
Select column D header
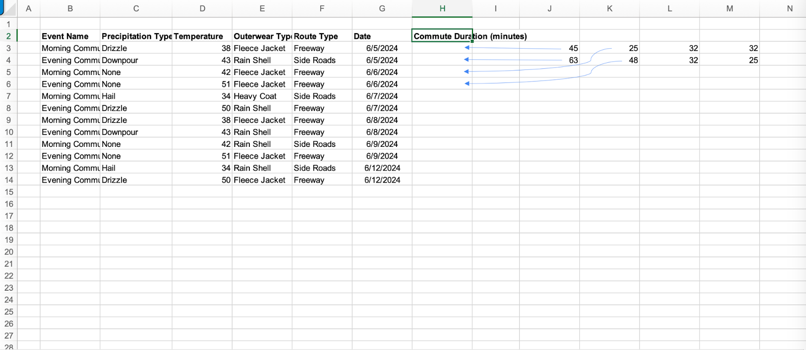[202, 9]
